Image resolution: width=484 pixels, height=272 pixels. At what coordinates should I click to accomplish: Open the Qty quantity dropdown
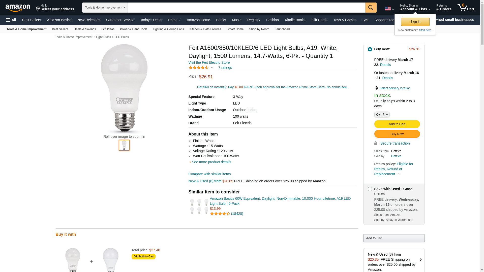coord(382,114)
